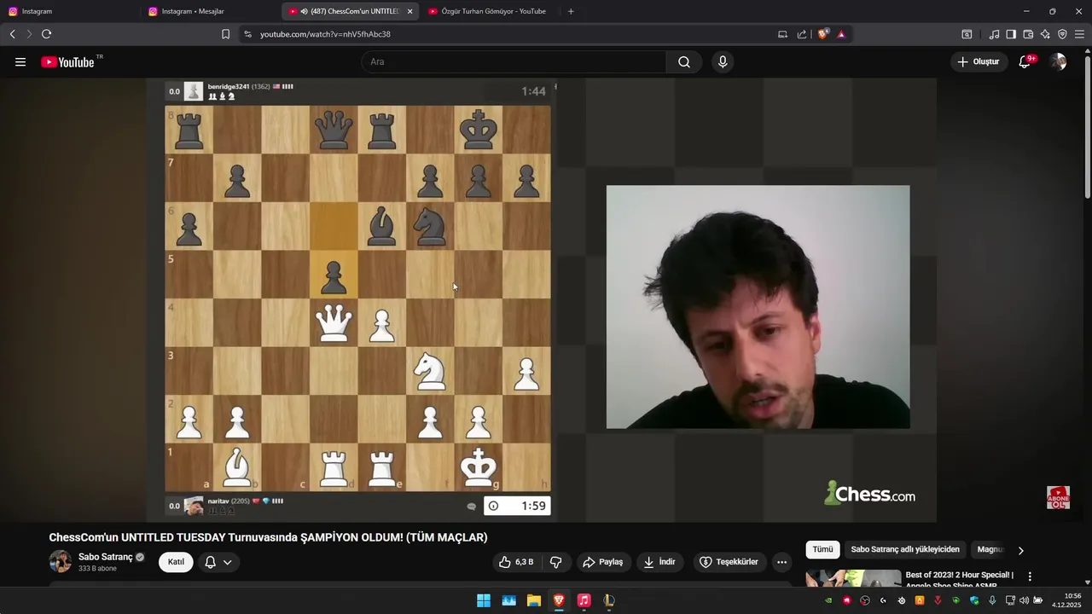This screenshot has width=1092, height=614.
Task: Toggle the browser sidebar panel
Action: coord(1011,34)
